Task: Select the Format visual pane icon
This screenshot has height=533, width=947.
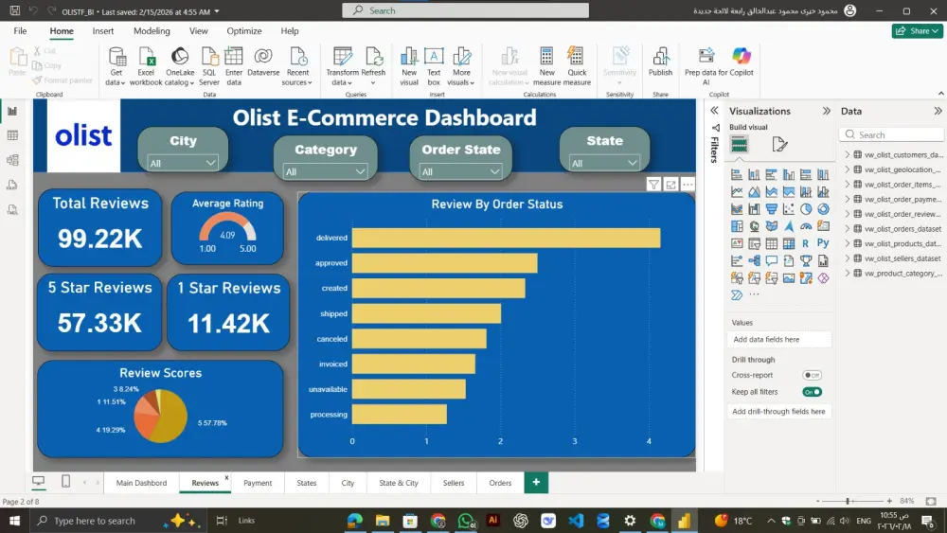Action: [x=779, y=144]
